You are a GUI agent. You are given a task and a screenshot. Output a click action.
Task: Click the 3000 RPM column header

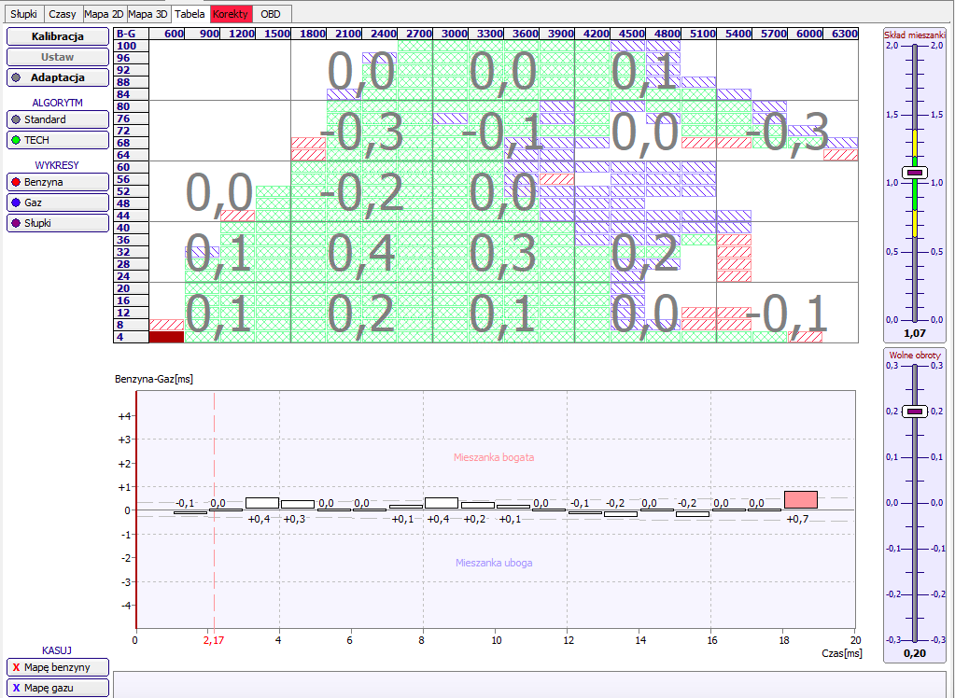[x=454, y=34]
